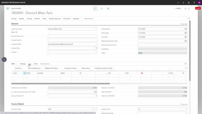The image size is (202, 114).
Task: Open Order Date calendar picker
Action: tap(186, 33)
